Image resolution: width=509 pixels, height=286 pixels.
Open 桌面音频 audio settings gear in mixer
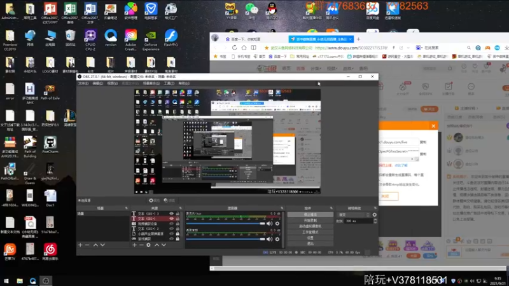point(277,239)
